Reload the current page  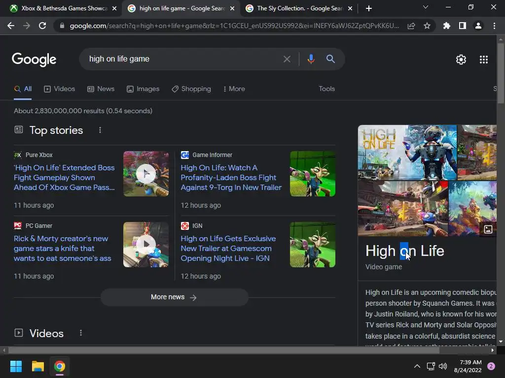[42, 26]
